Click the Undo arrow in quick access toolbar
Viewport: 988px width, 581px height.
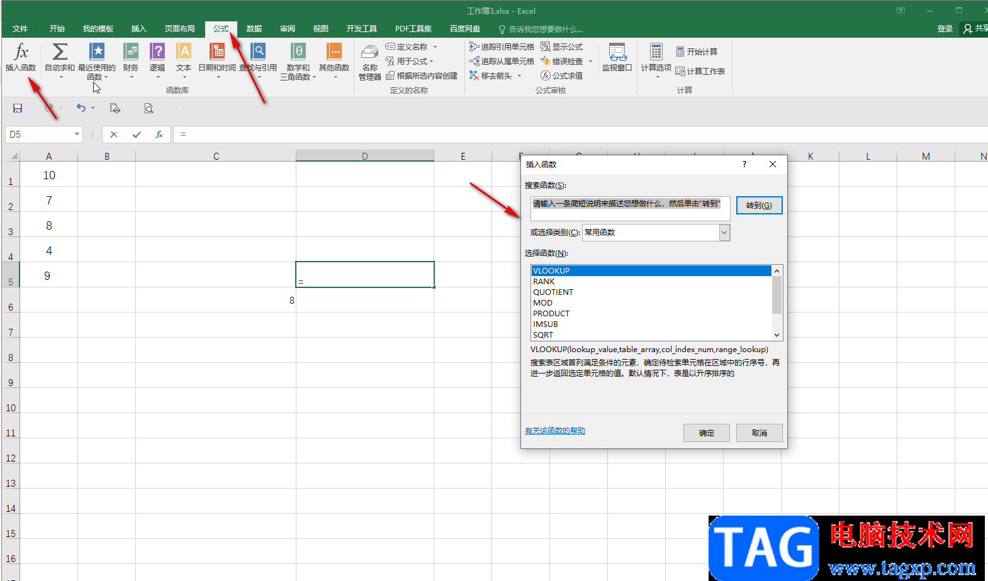tap(81, 108)
